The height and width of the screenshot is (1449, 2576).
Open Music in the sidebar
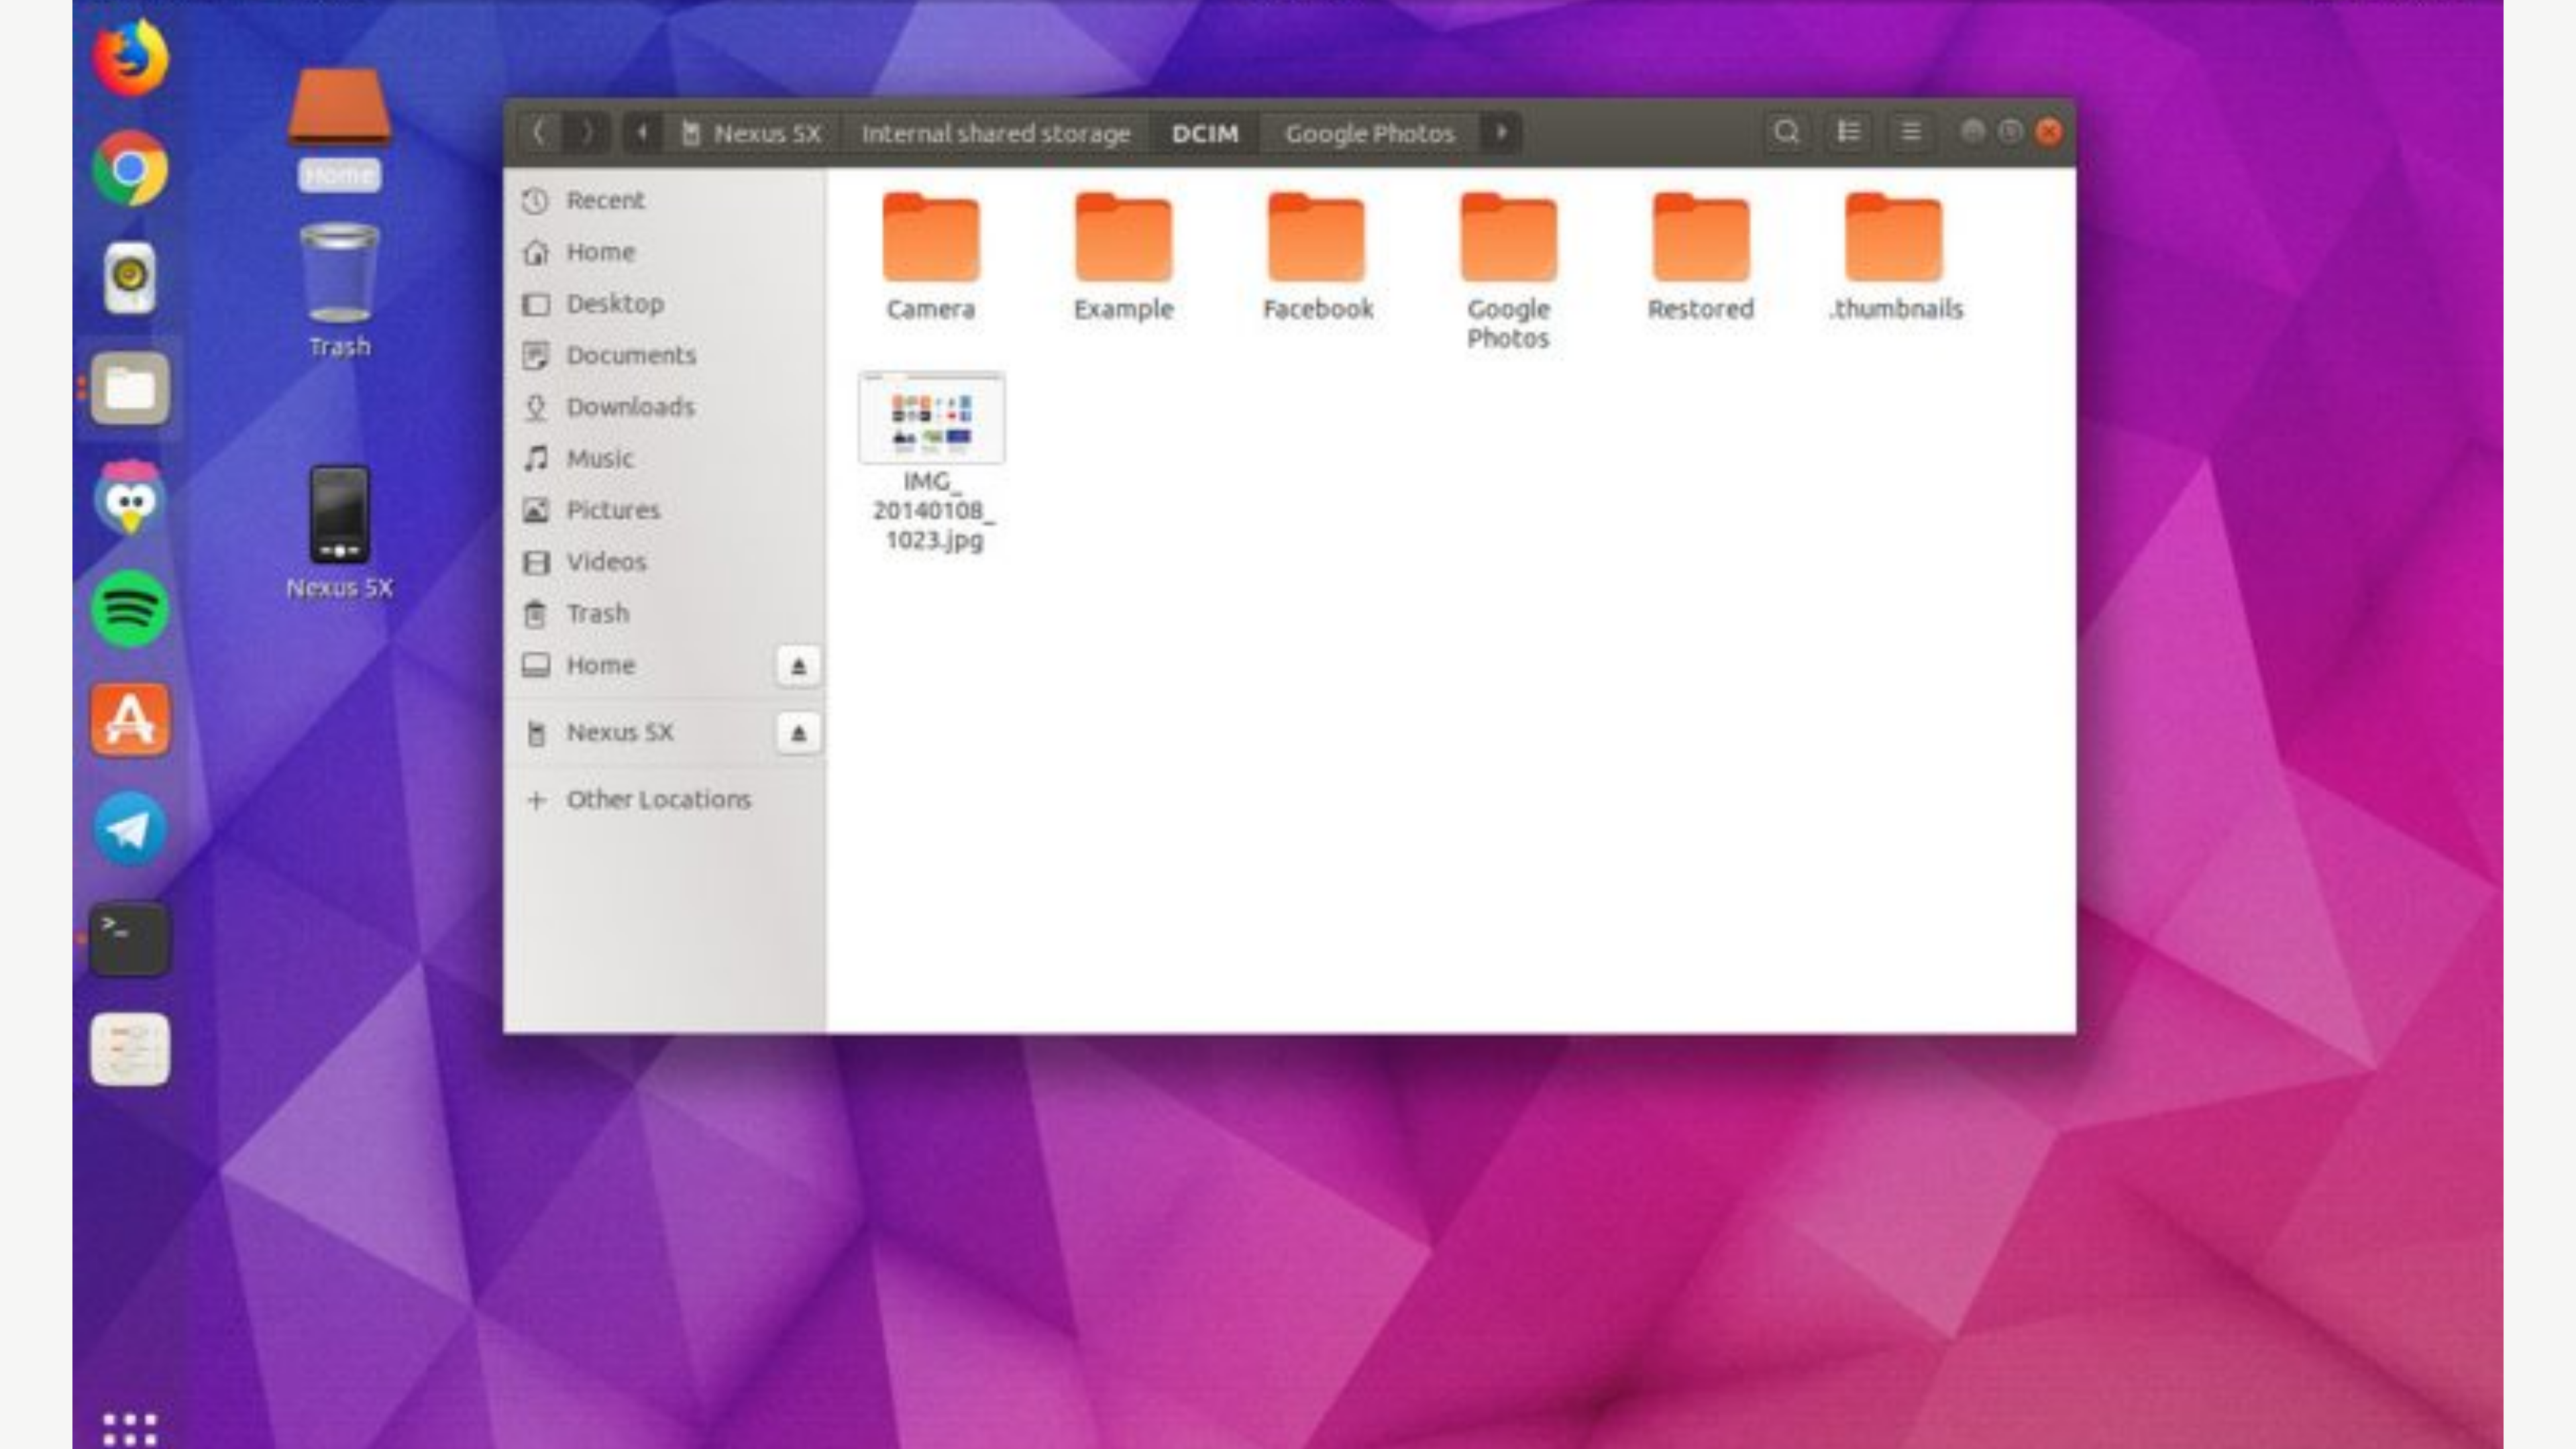click(x=665, y=458)
